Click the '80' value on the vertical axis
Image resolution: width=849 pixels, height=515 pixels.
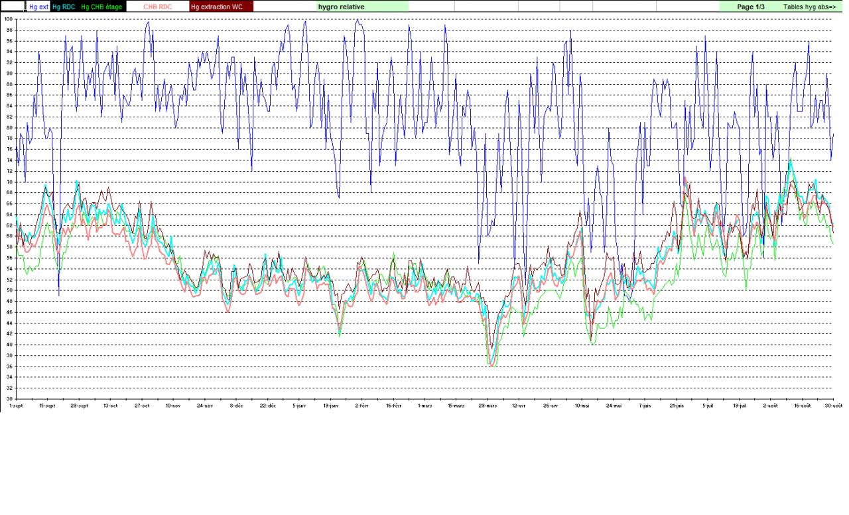pyautogui.click(x=9, y=127)
